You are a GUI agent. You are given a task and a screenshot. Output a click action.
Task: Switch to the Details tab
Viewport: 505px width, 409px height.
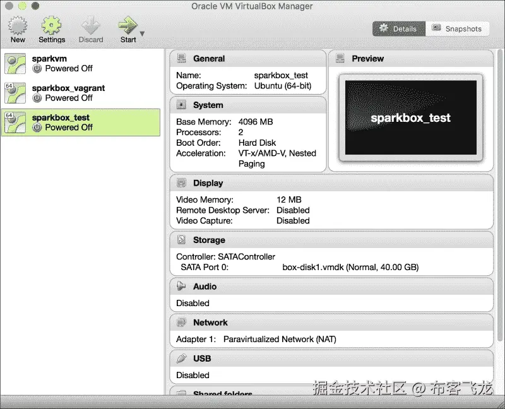398,28
